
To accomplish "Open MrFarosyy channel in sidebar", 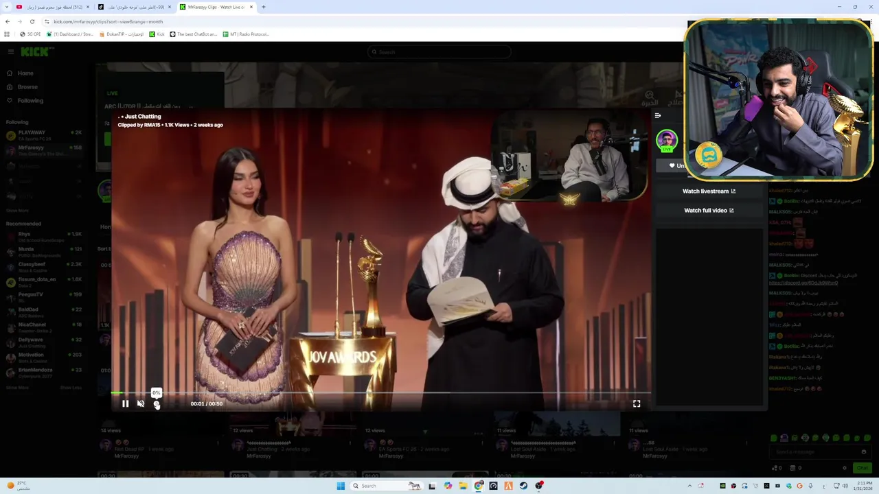I will click(44, 150).
